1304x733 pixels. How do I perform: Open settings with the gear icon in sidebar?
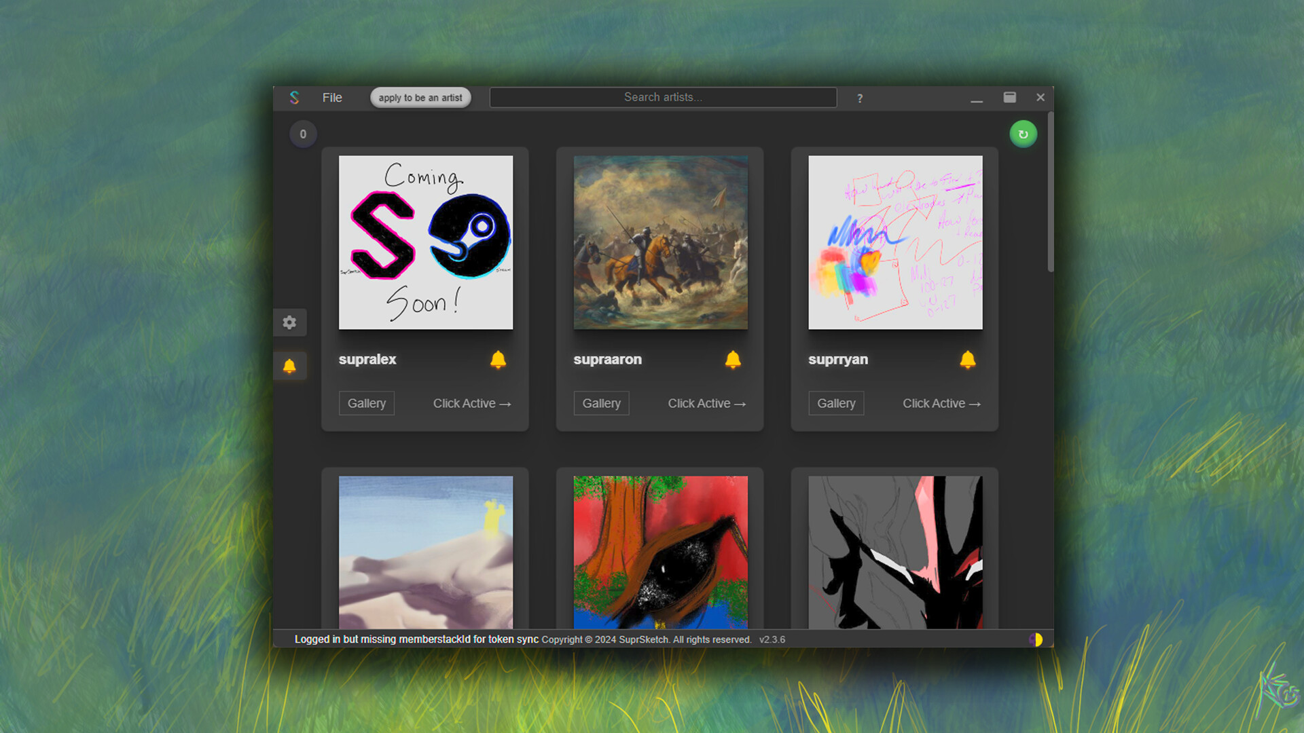click(x=290, y=322)
